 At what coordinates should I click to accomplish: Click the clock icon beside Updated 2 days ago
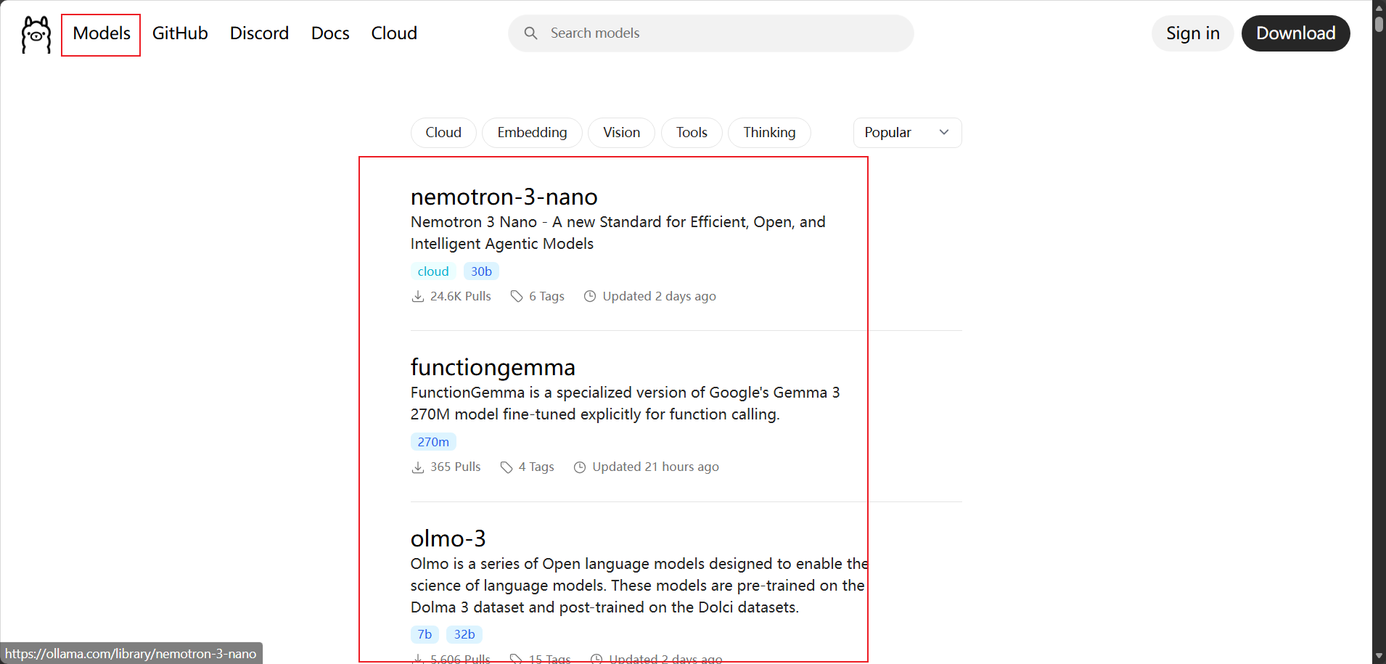[x=590, y=296]
